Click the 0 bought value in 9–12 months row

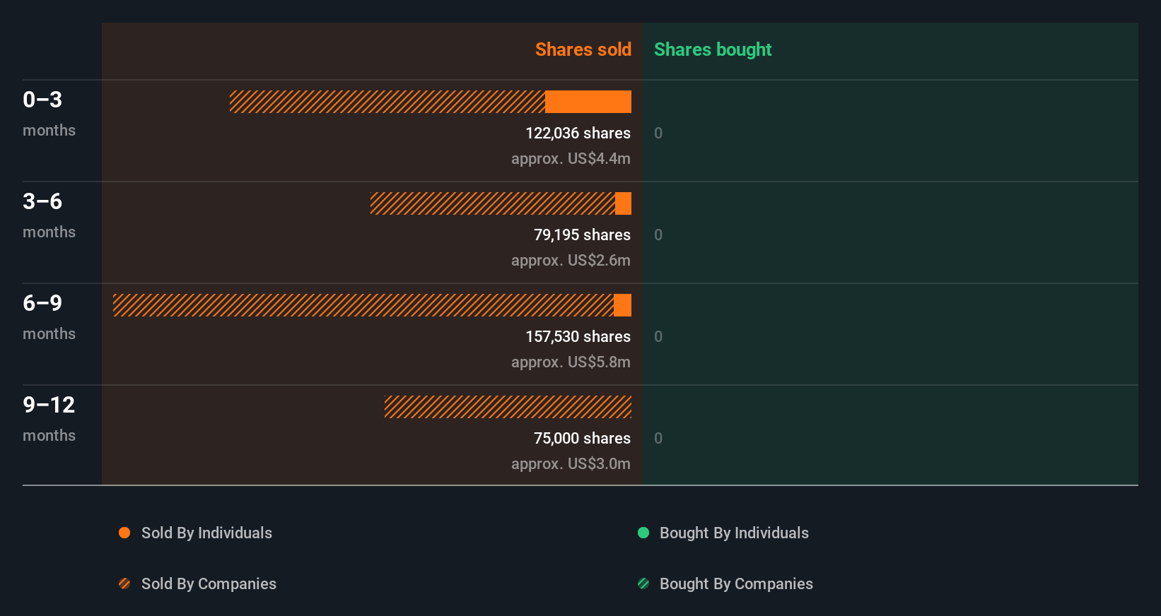click(x=658, y=438)
